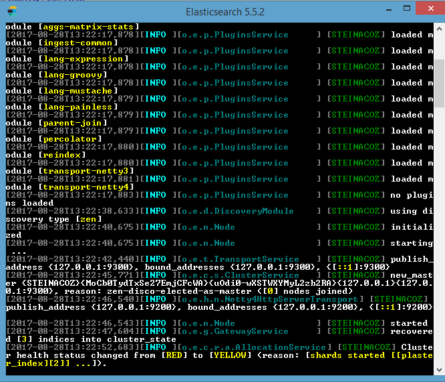Image resolution: width=445 pixels, height=382 pixels.
Task: Open the Elasticsearch window system menu icon
Action: click(x=12, y=11)
